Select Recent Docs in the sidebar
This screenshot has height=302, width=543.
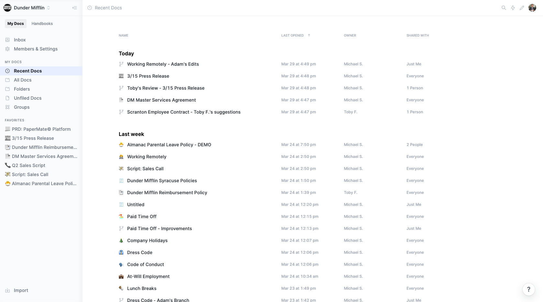(x=41, y=71)
